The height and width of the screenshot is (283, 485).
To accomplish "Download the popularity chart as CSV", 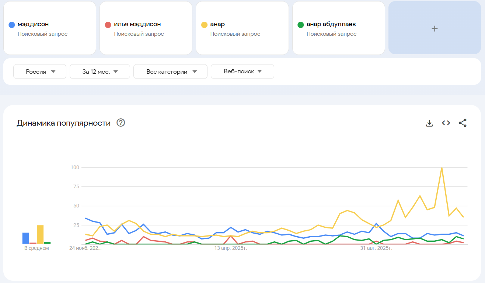I will [x=429, y=123].
